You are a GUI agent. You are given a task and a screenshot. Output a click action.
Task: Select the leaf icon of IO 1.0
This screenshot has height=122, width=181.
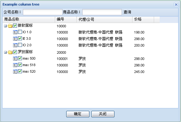pos(15,32)
